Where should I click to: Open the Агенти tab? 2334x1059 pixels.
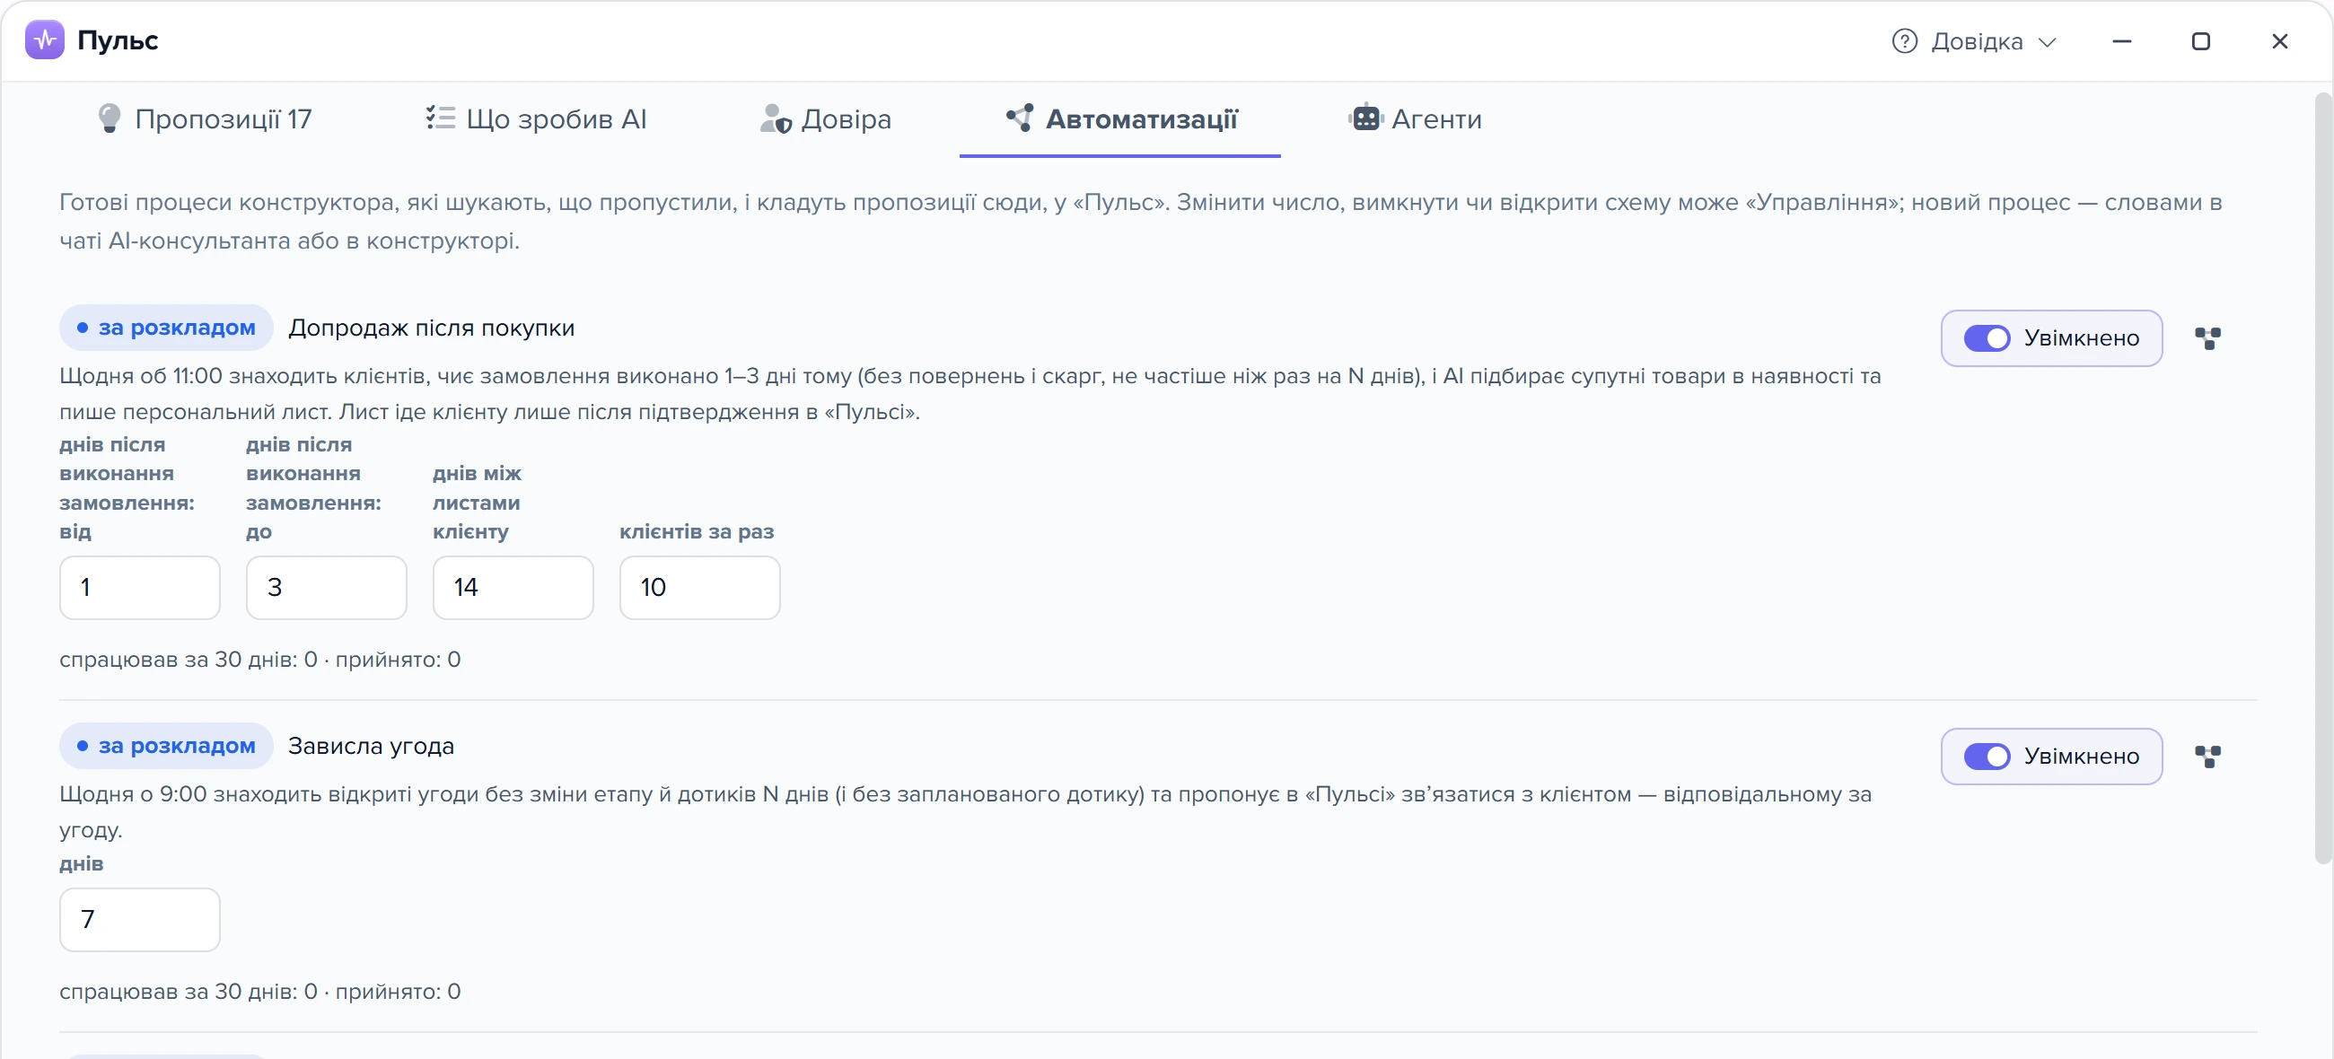tap(1416, 118)
